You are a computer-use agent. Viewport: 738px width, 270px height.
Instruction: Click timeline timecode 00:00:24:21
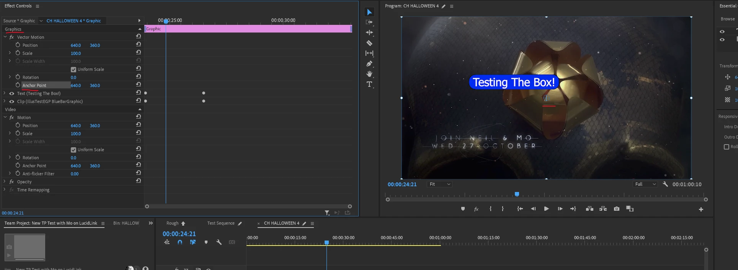point(179,234)
